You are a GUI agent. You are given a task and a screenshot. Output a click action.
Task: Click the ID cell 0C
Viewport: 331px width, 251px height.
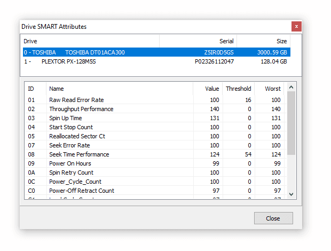tap(31, 182)
